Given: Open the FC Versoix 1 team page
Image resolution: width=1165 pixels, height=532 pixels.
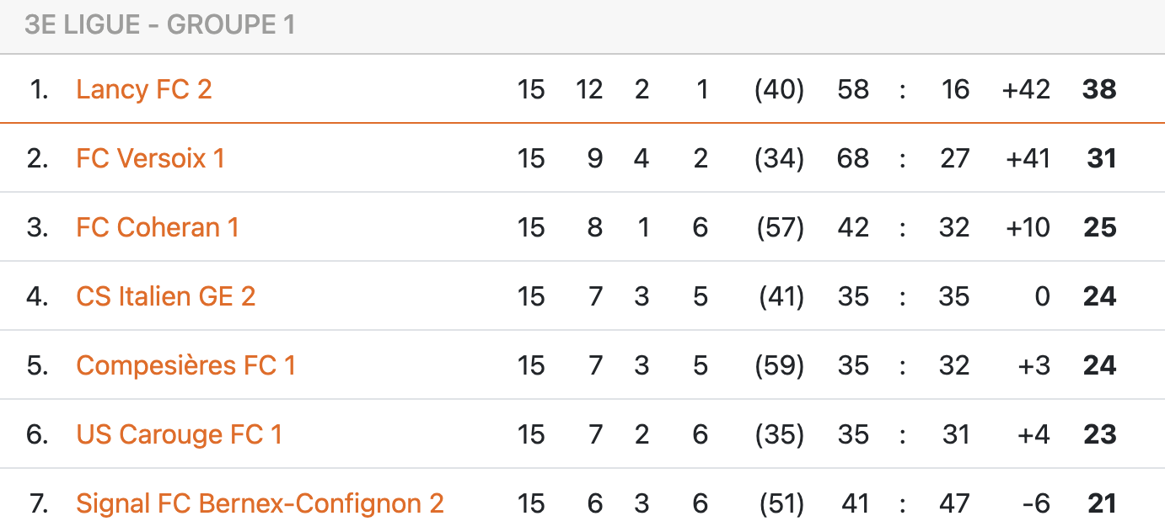Looking at the screenshot, I should [x=150, y=158].
